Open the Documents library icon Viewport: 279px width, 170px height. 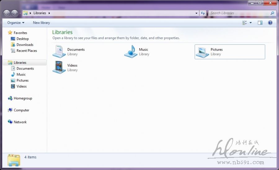pyautogui.click(x=59, y=52)
